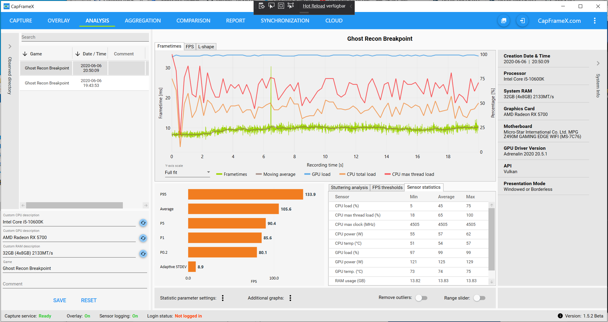Click the RESET button
The width and height of the screenshot is (608, 322).
(x=89, y=300)
